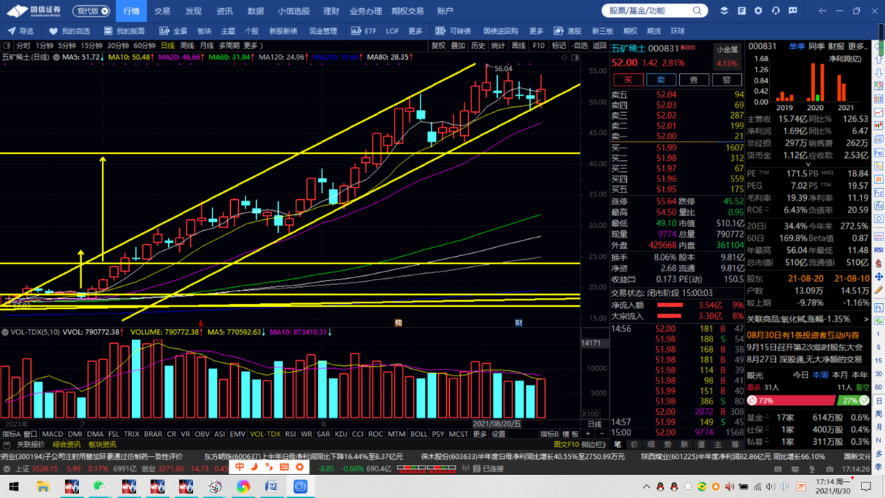Open 我的版面 layout
Image resolution: width=885 pixels, height=498 pixels.
point(125,31)
